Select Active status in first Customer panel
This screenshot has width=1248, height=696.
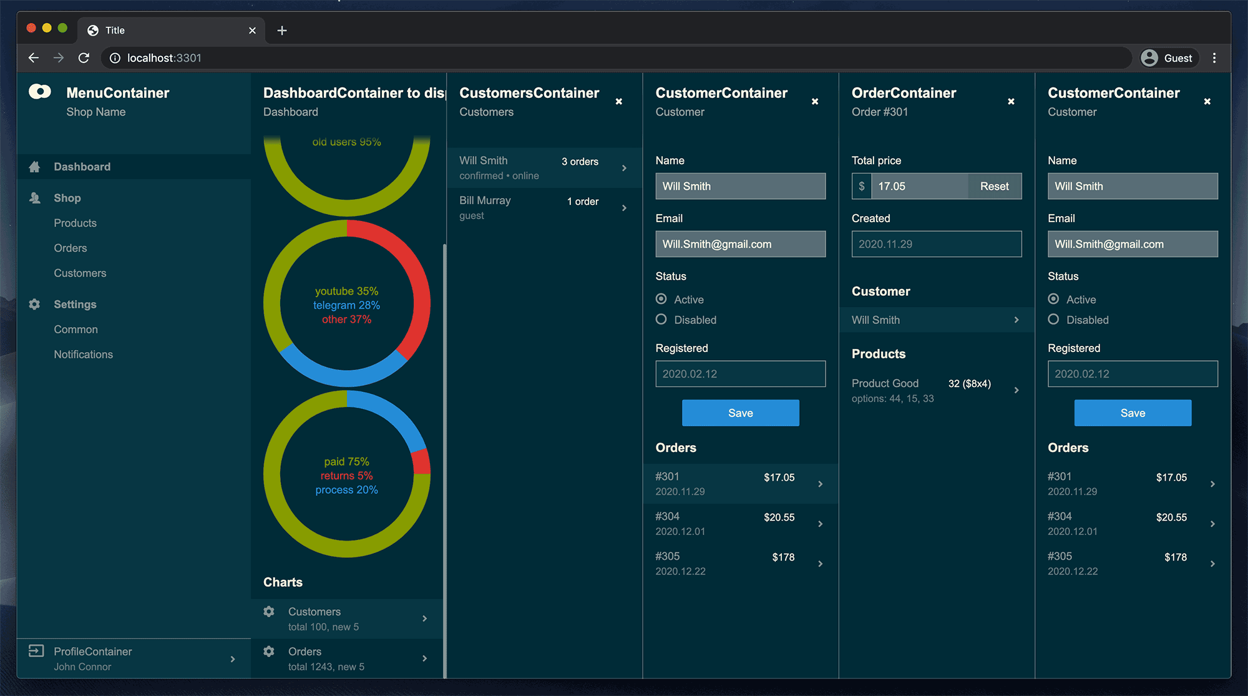[x=661, y=299]
